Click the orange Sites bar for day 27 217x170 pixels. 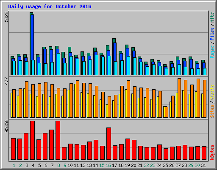pos(179,98)
